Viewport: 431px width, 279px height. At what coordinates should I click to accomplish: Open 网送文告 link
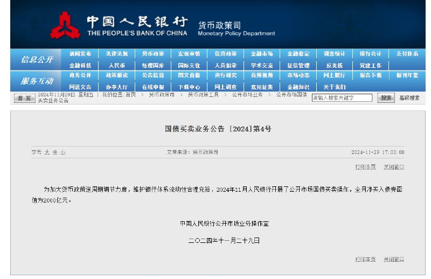pyautogui.click(x=80, y=87)
